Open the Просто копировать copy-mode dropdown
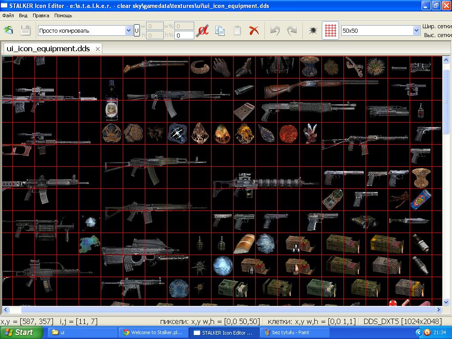 point(85,30)
